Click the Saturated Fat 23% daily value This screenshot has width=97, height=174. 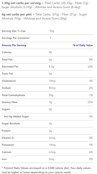[x=90, y=67]
